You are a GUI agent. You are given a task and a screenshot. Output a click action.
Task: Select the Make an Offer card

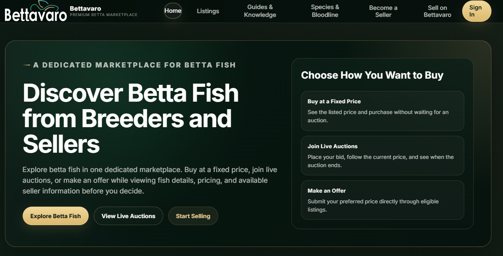click(383, 200)
